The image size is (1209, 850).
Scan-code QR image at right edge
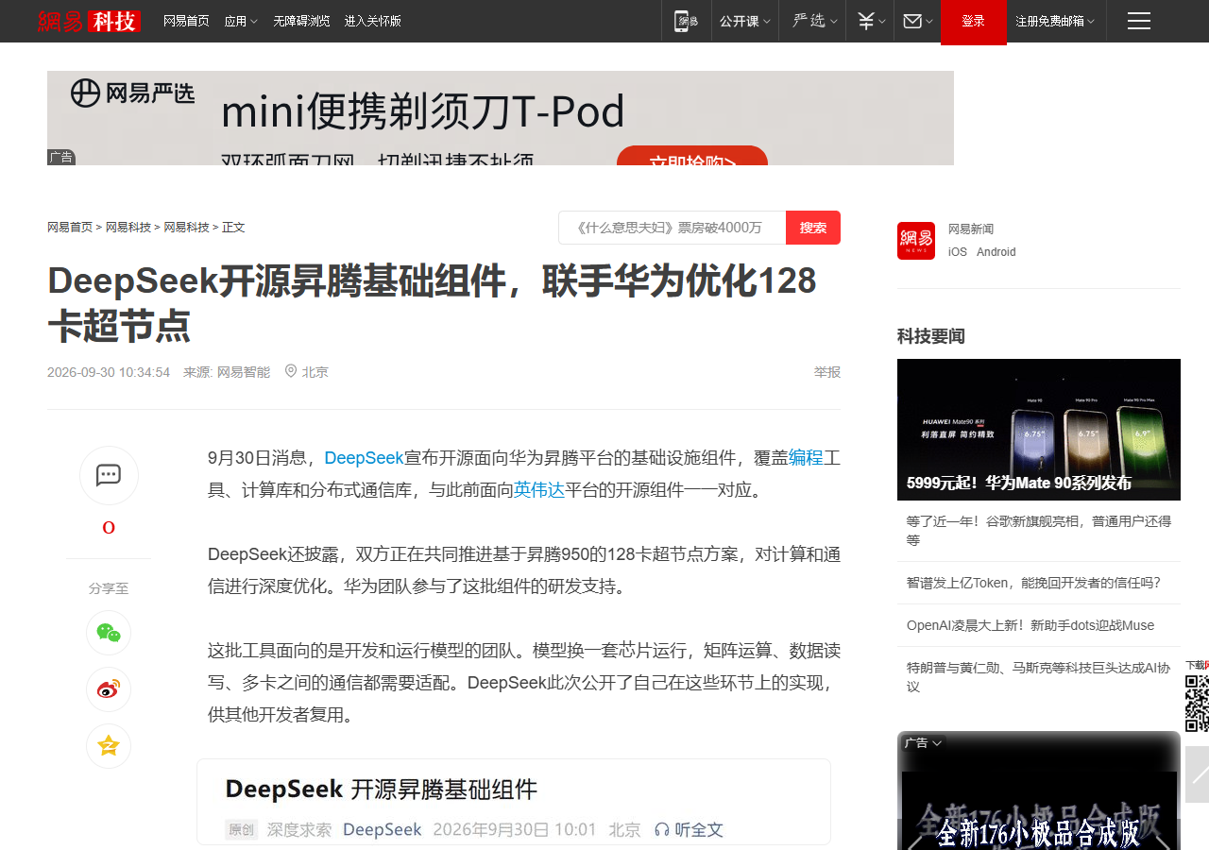1197,704
